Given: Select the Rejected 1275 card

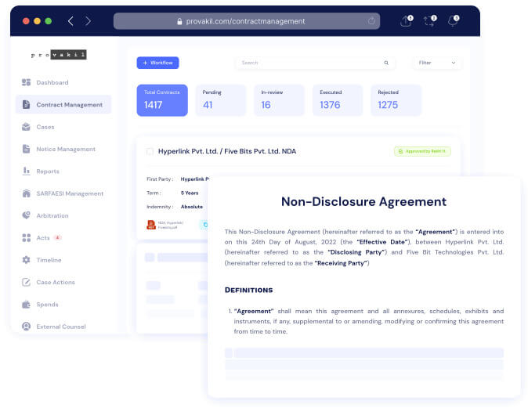Looking at the screenshot, I should click(396, 100).
